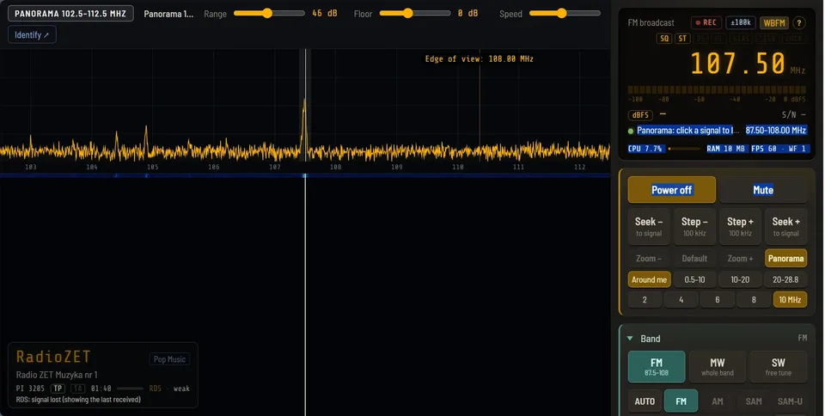Open the help question mark icon
The height and width of the screenshot is (416, 825).
coord(798,22)
